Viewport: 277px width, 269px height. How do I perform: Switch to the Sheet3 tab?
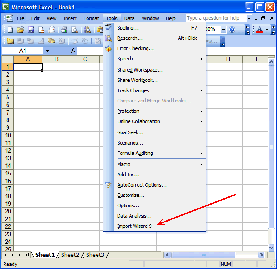click(95, 255)
